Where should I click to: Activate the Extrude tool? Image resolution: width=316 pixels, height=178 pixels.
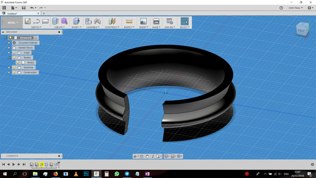coord(55,21)
